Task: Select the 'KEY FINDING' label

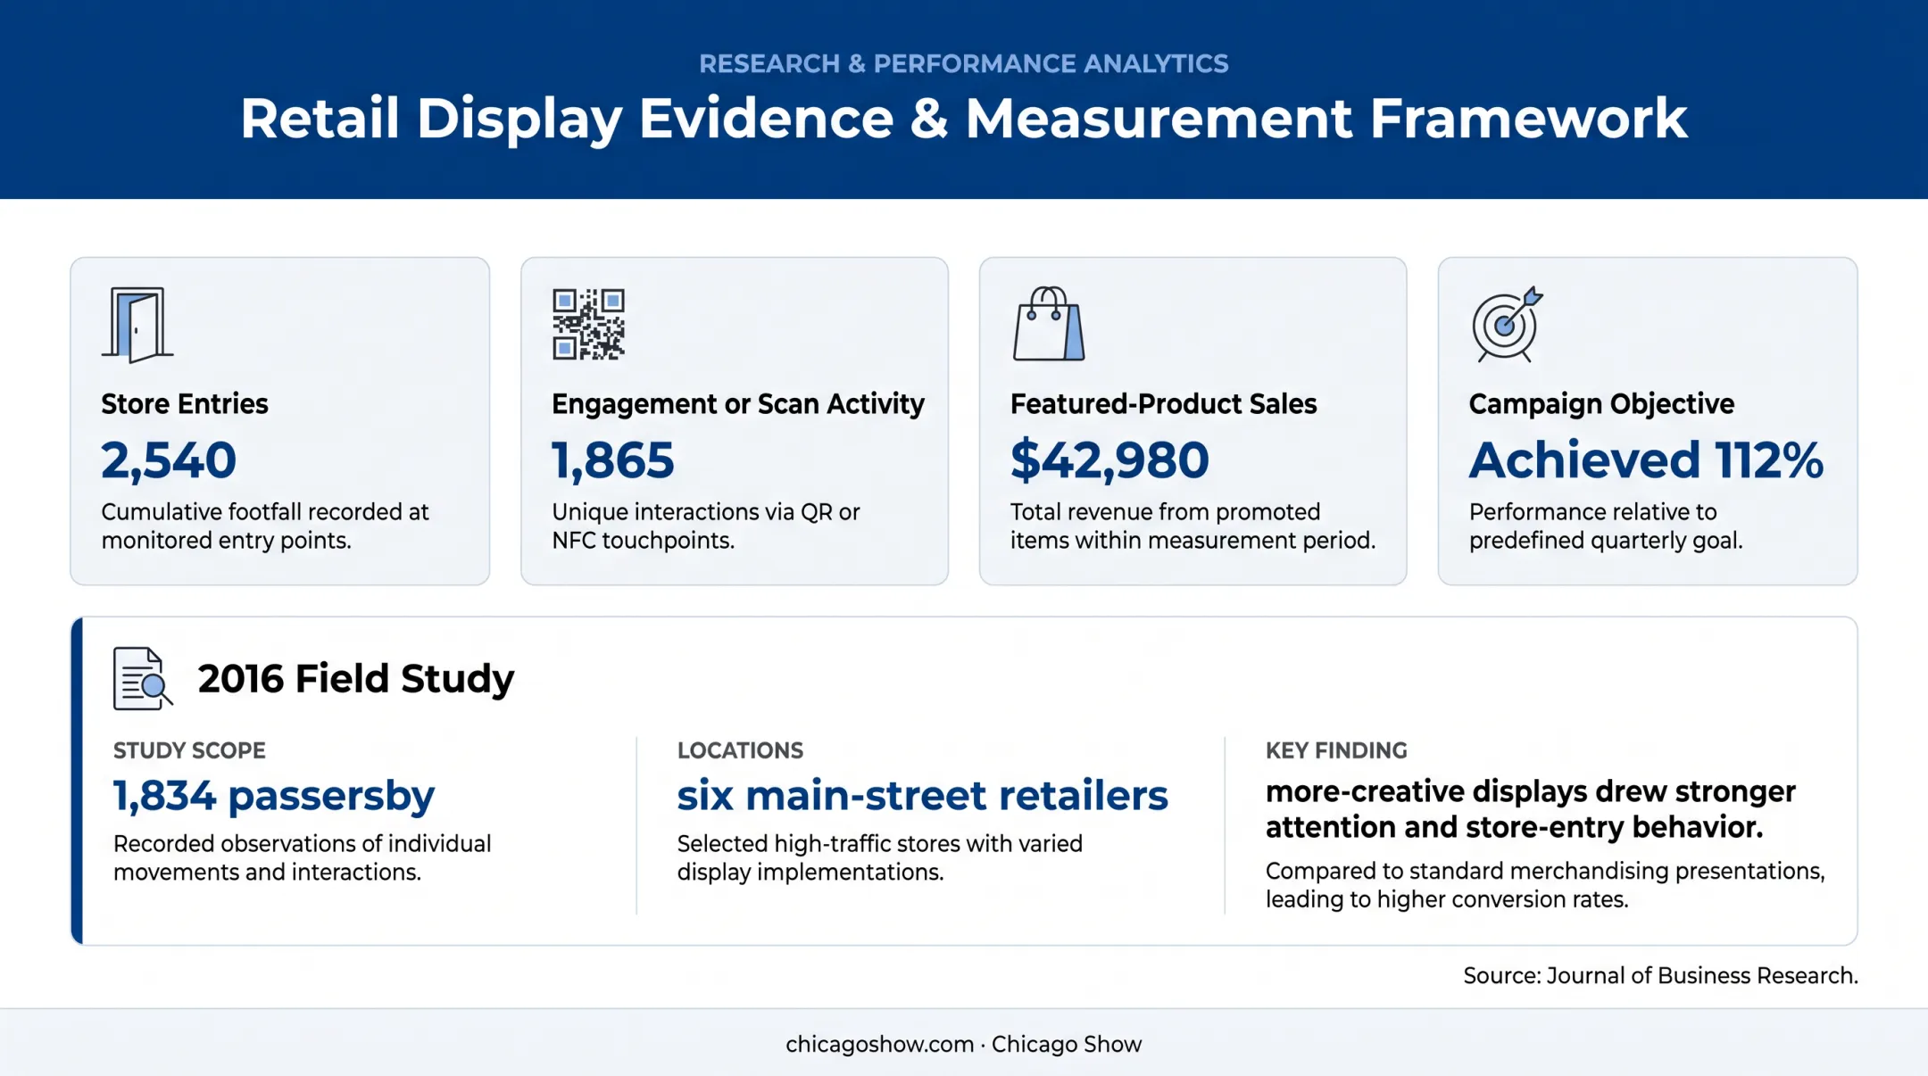Action: tap(1336, 751)
